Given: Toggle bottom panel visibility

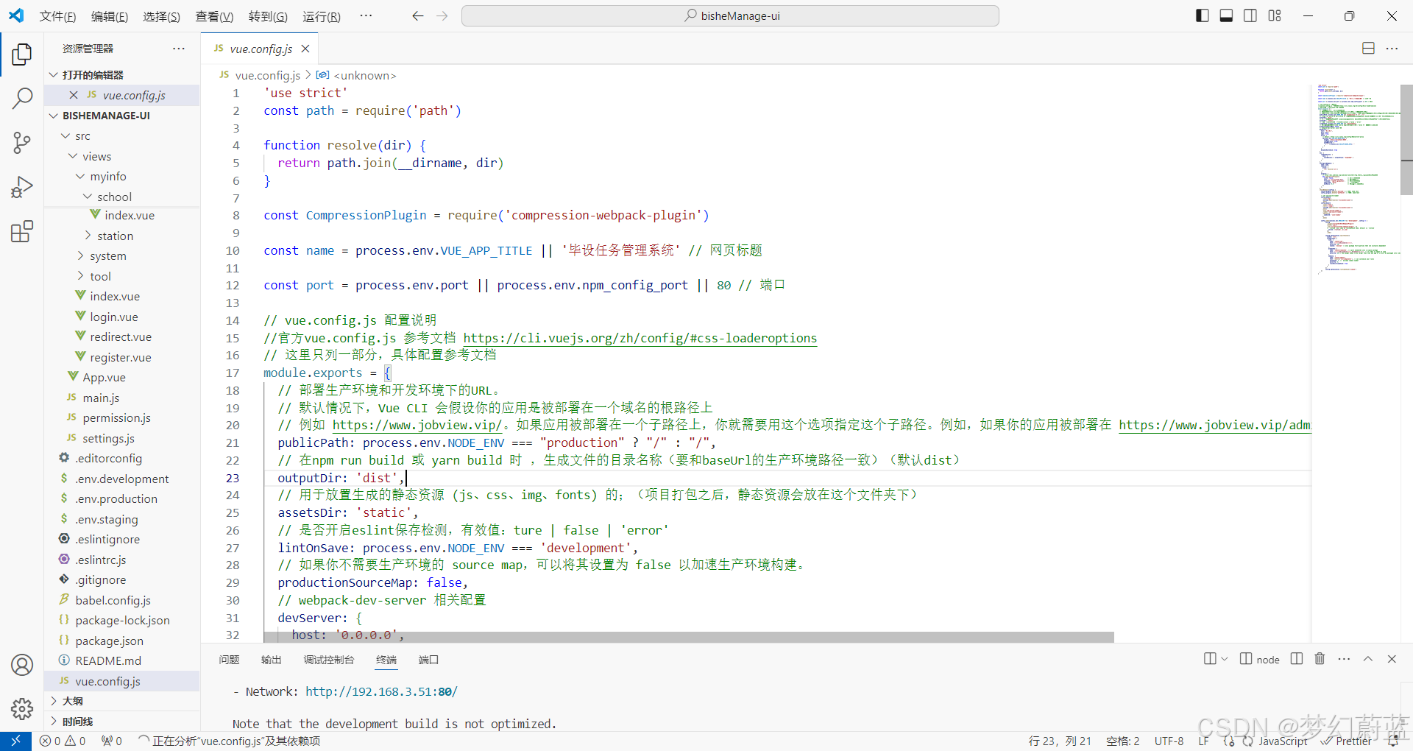Looking at the screenshot, I should (1226, 15).
